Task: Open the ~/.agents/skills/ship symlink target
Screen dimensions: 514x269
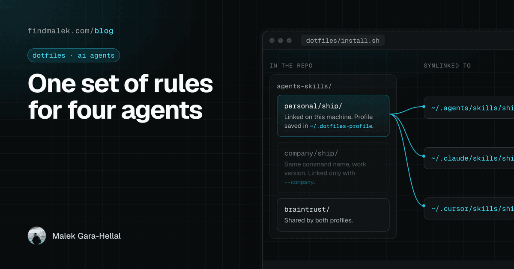Action: [469, 108]
